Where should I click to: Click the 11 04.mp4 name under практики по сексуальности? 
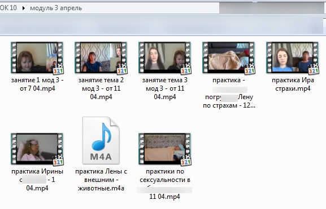coord(164,197)
